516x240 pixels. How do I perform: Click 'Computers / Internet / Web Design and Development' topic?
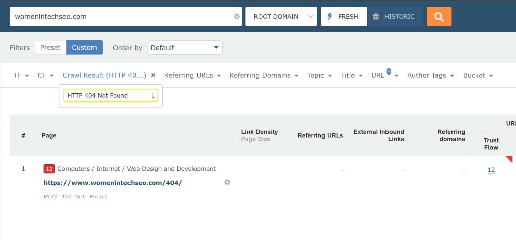(137, 169)
